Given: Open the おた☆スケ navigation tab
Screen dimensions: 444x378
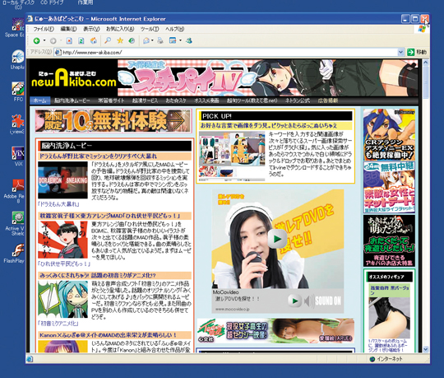Looking at the screenshot, I should coord(176,100).
